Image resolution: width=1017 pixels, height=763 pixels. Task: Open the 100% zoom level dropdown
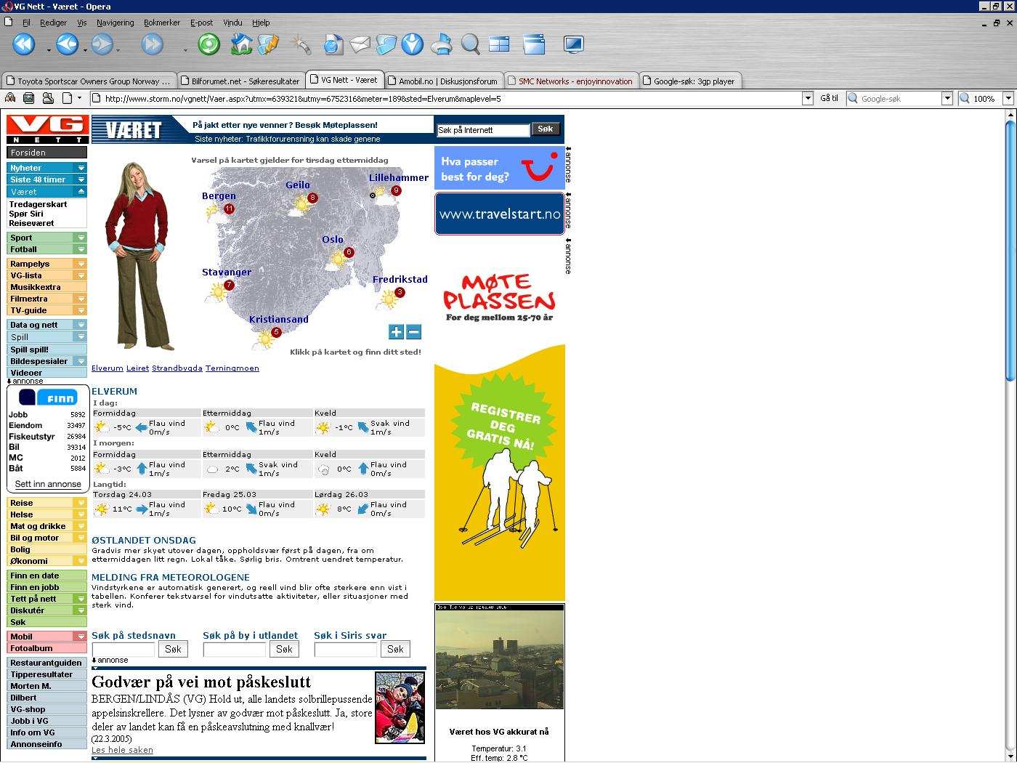point(1008,99)
